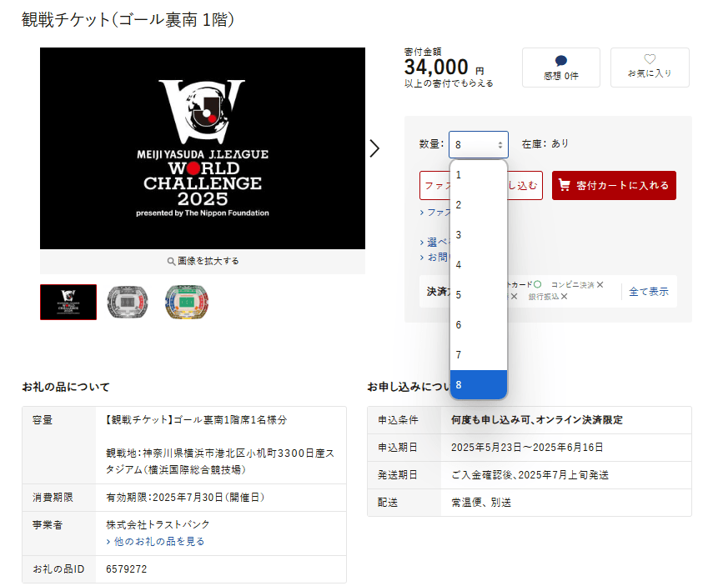
Task: Select highlighted quantity 8 option
Action: (478, 384)
